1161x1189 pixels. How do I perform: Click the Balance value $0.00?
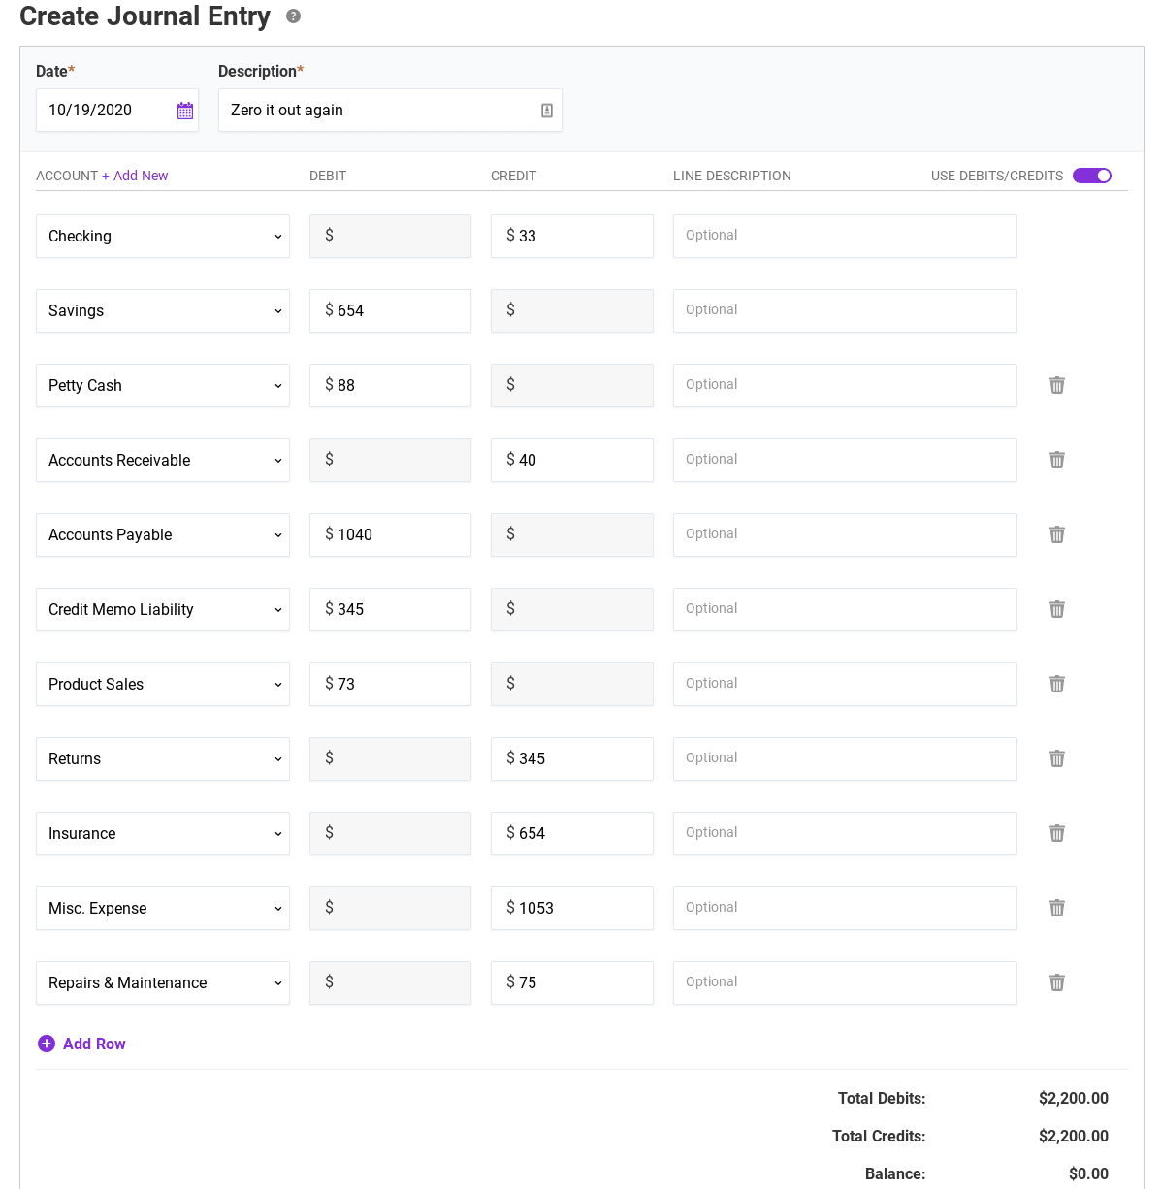tap(1088, 1174)
